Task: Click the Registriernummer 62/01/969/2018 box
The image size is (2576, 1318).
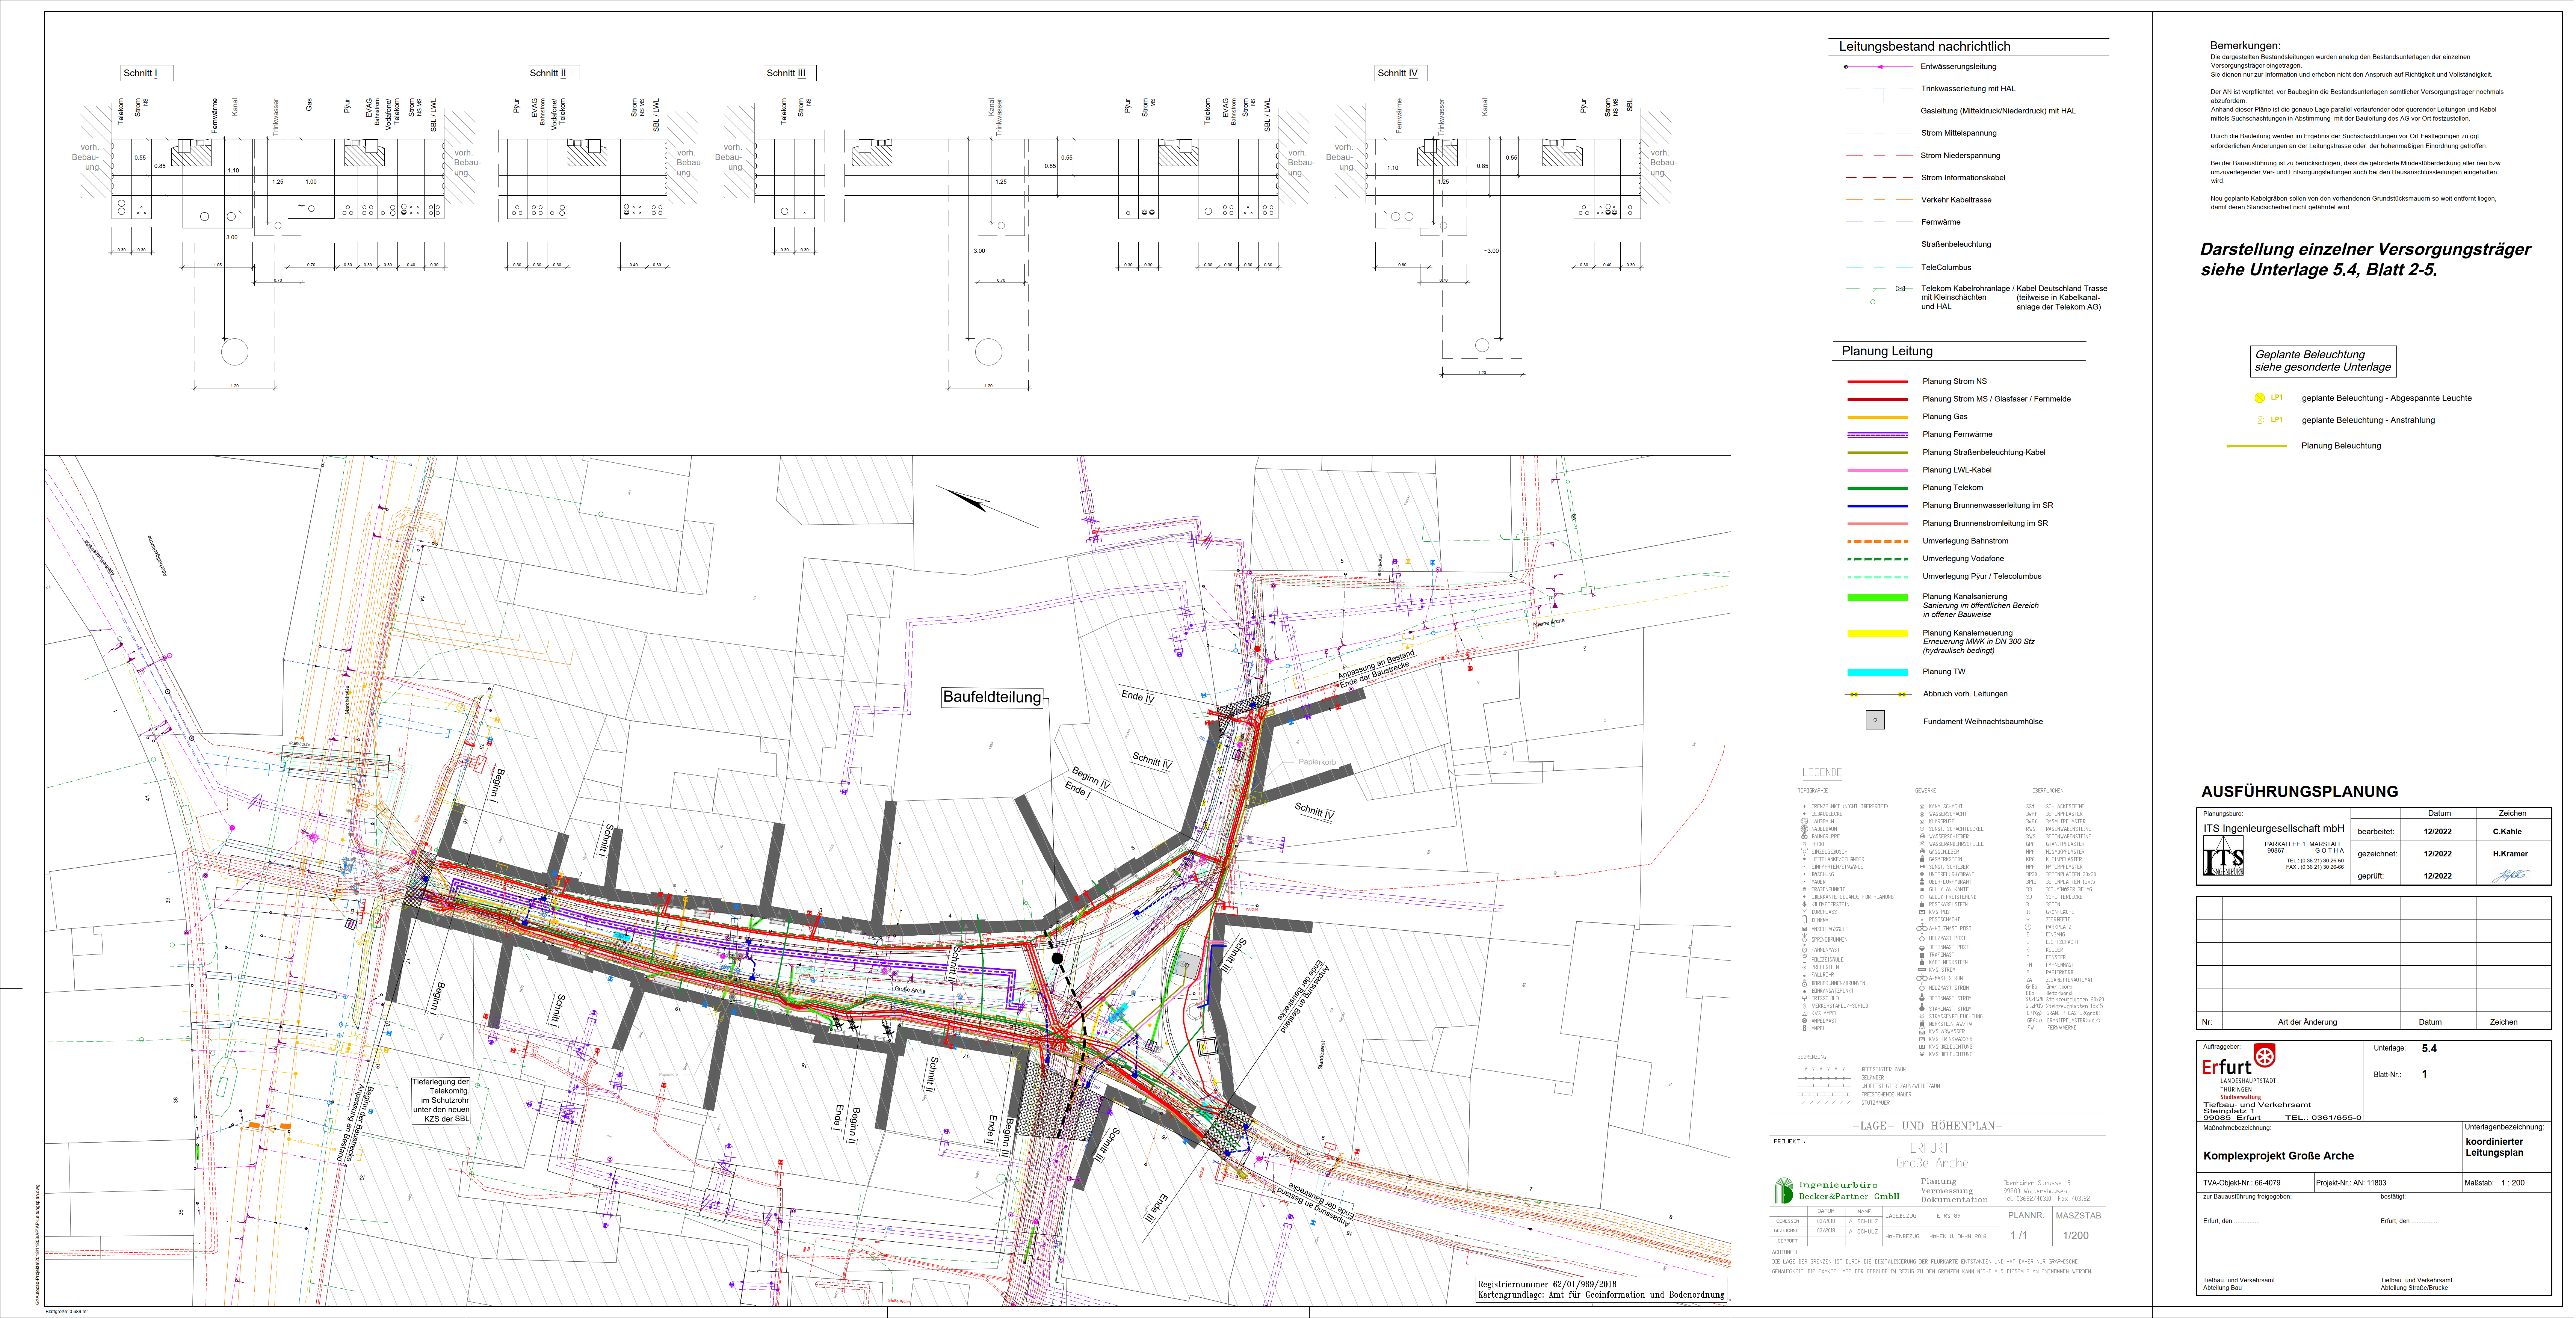Action: pos(1601,1289)
